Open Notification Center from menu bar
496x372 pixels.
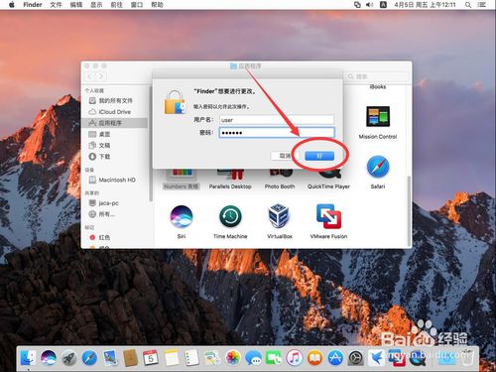tap(482, 5)
